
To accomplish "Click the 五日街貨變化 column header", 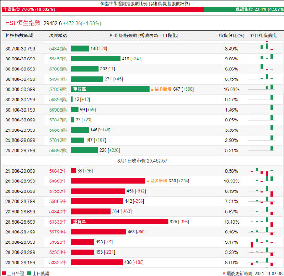I will point(264,35).
